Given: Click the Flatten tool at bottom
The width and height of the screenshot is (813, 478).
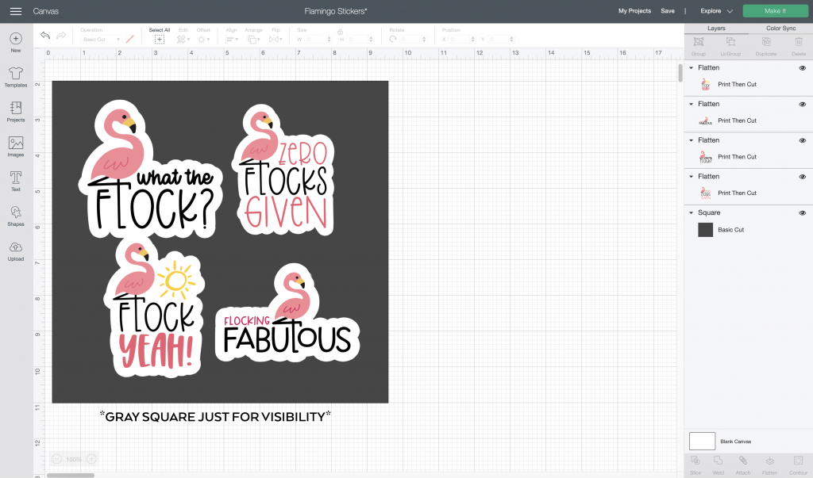Looking at the screenshot, I should (x=769, y=465).
